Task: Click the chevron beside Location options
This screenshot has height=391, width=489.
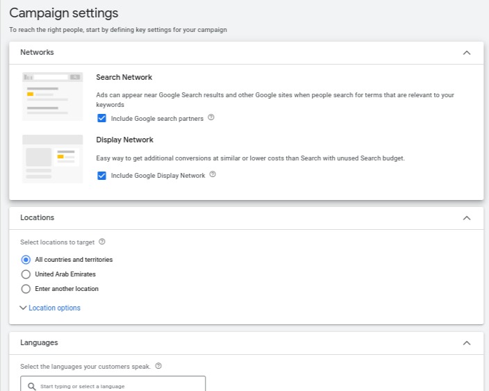Action: [24, 308]
